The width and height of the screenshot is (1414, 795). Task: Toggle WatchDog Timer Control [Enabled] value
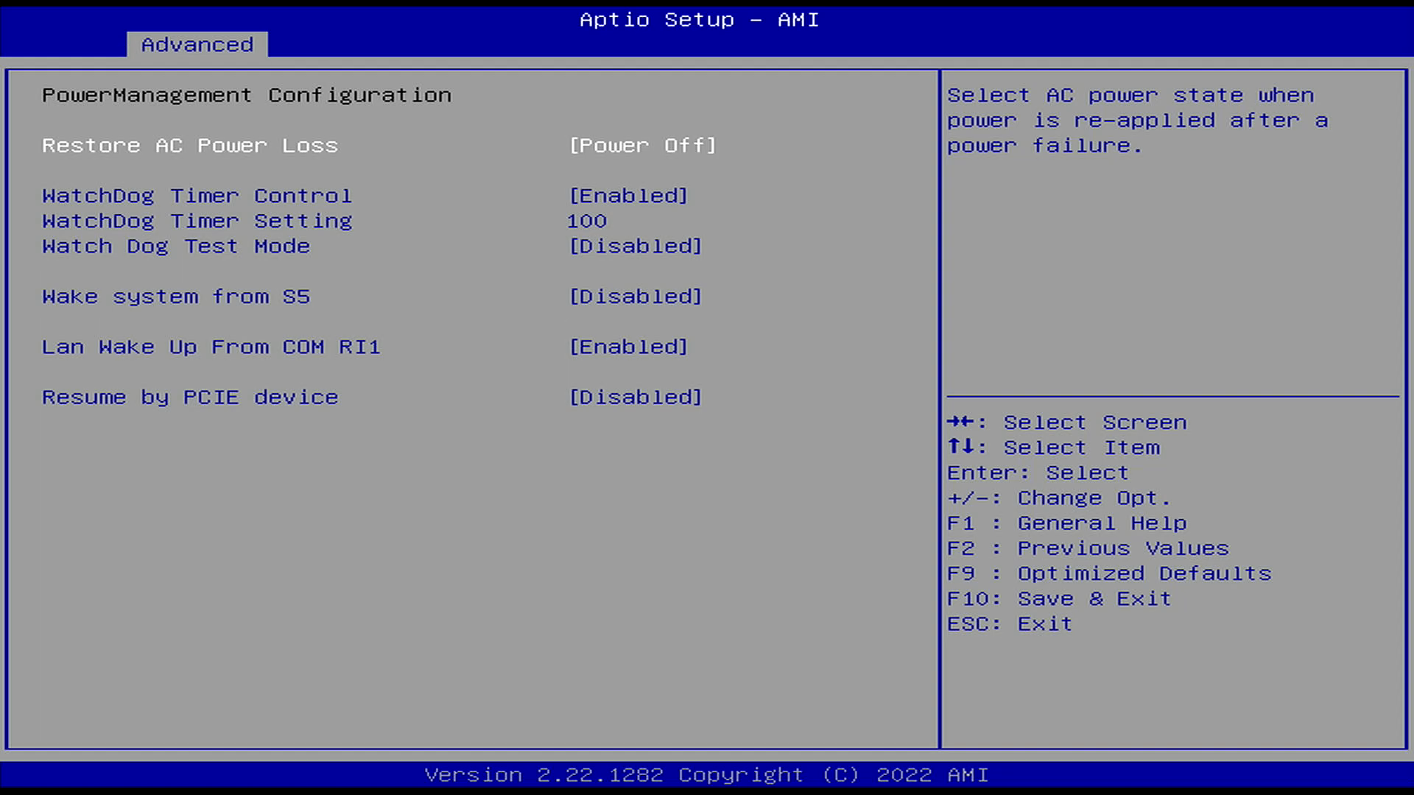point(628,196)
